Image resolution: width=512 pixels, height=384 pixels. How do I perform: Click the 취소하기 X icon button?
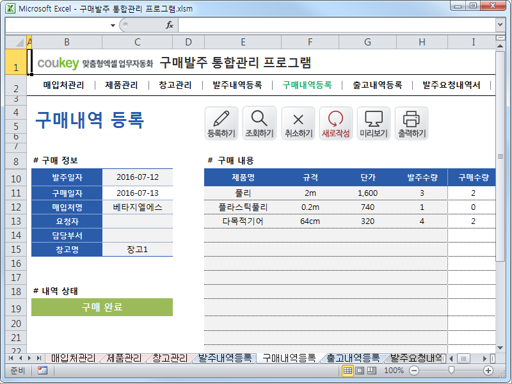click(x=298, y=124)
